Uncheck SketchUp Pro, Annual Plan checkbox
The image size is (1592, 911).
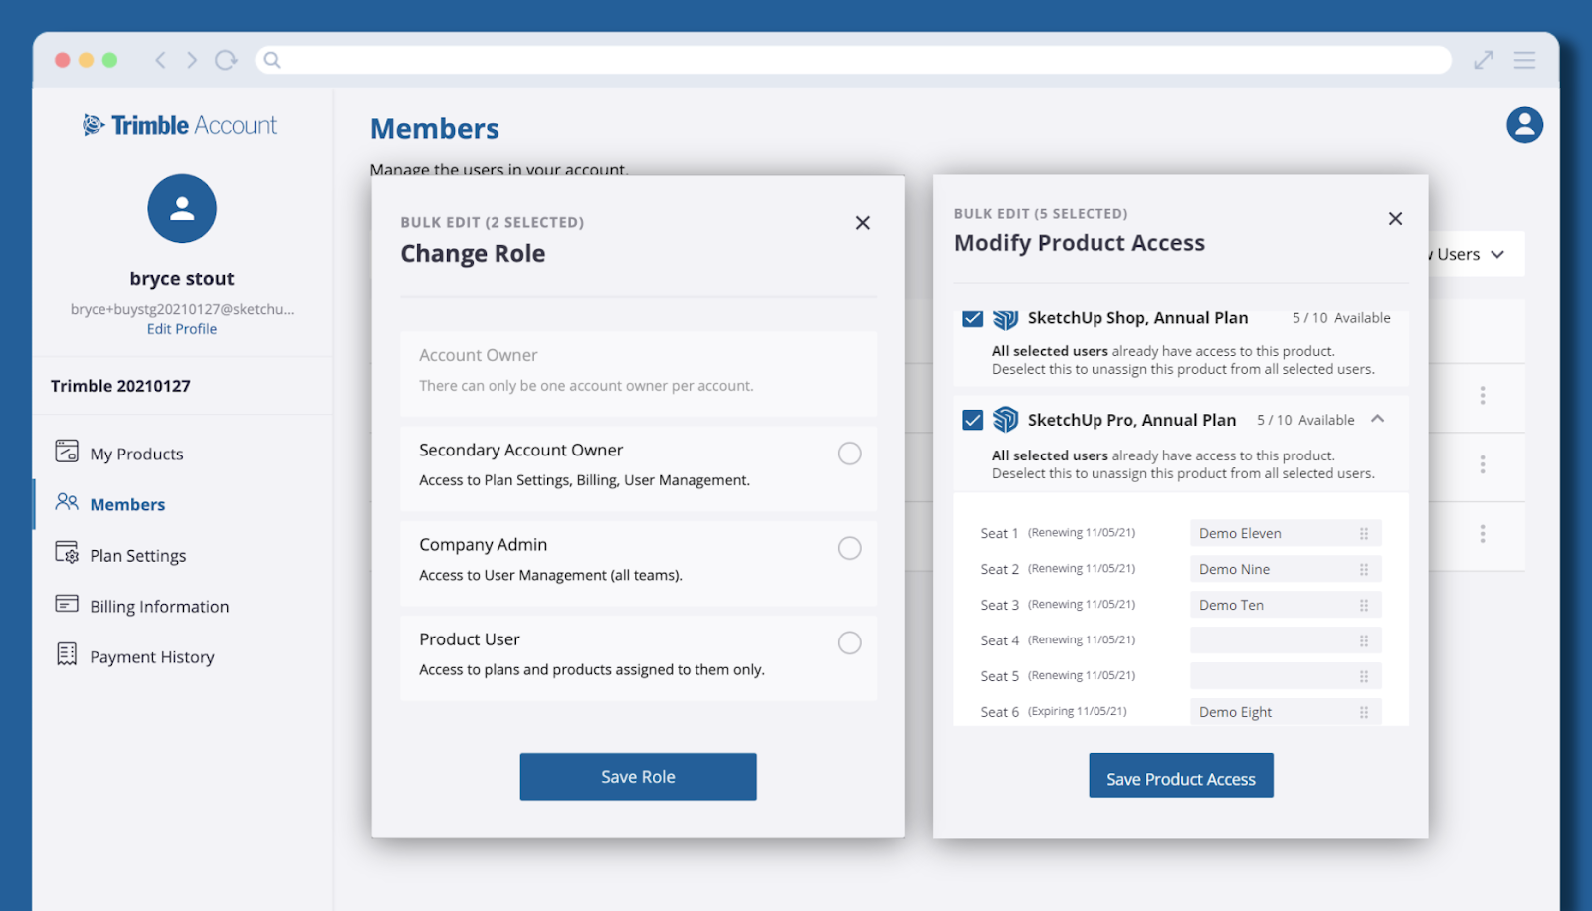(x=973, y=420)
